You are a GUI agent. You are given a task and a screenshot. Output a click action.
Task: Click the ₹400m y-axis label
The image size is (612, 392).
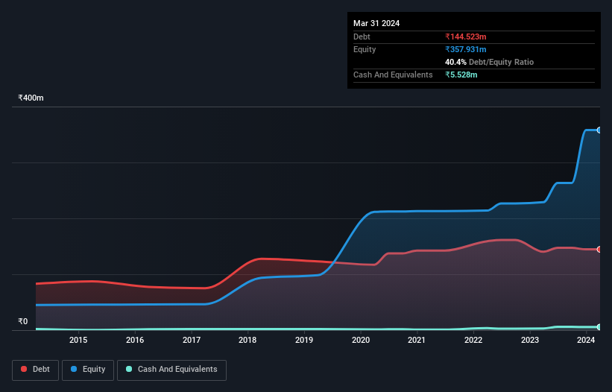click(31, 98)
